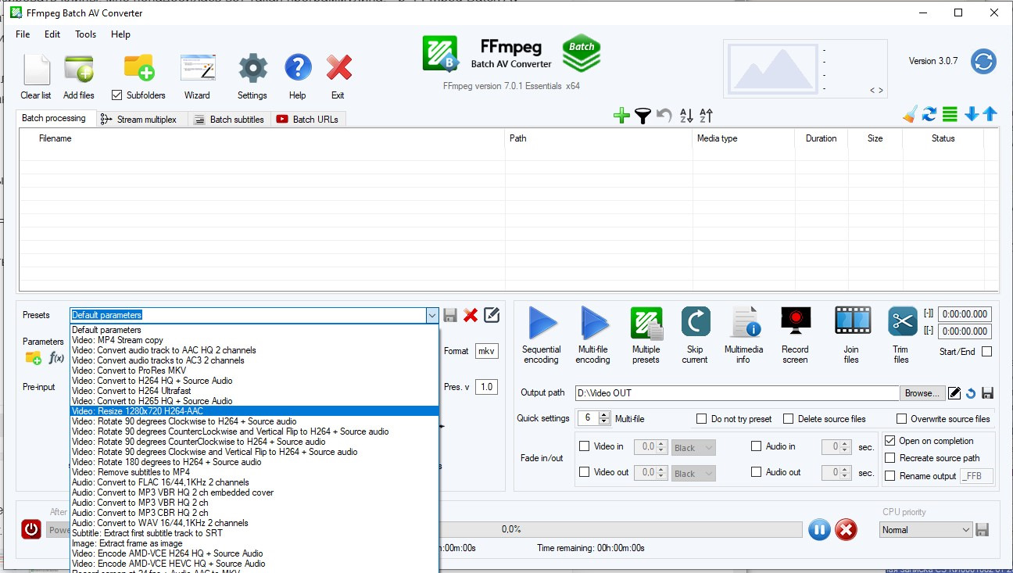Click the Skip current icon
This screenshot has width=1013, height=573.
pos(695,321)
